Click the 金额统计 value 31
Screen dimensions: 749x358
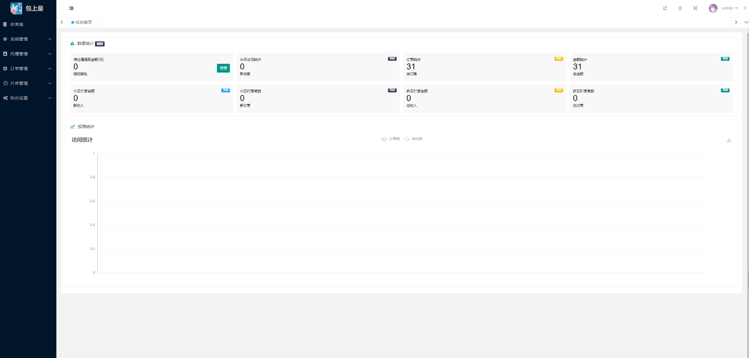pyautogui.click(x=577, y=67)
